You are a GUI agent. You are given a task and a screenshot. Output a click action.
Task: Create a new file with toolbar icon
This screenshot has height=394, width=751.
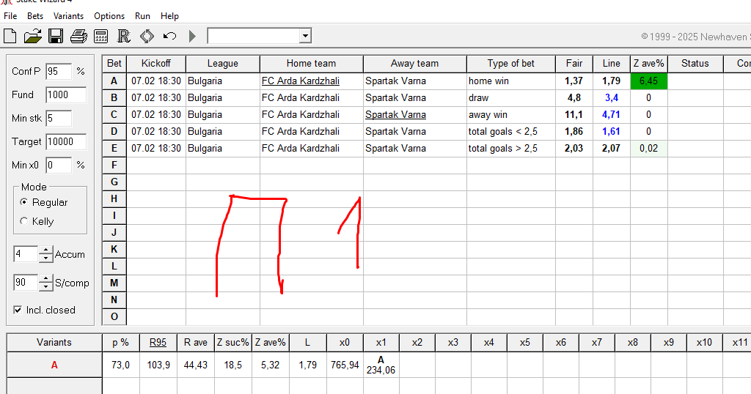10,36
